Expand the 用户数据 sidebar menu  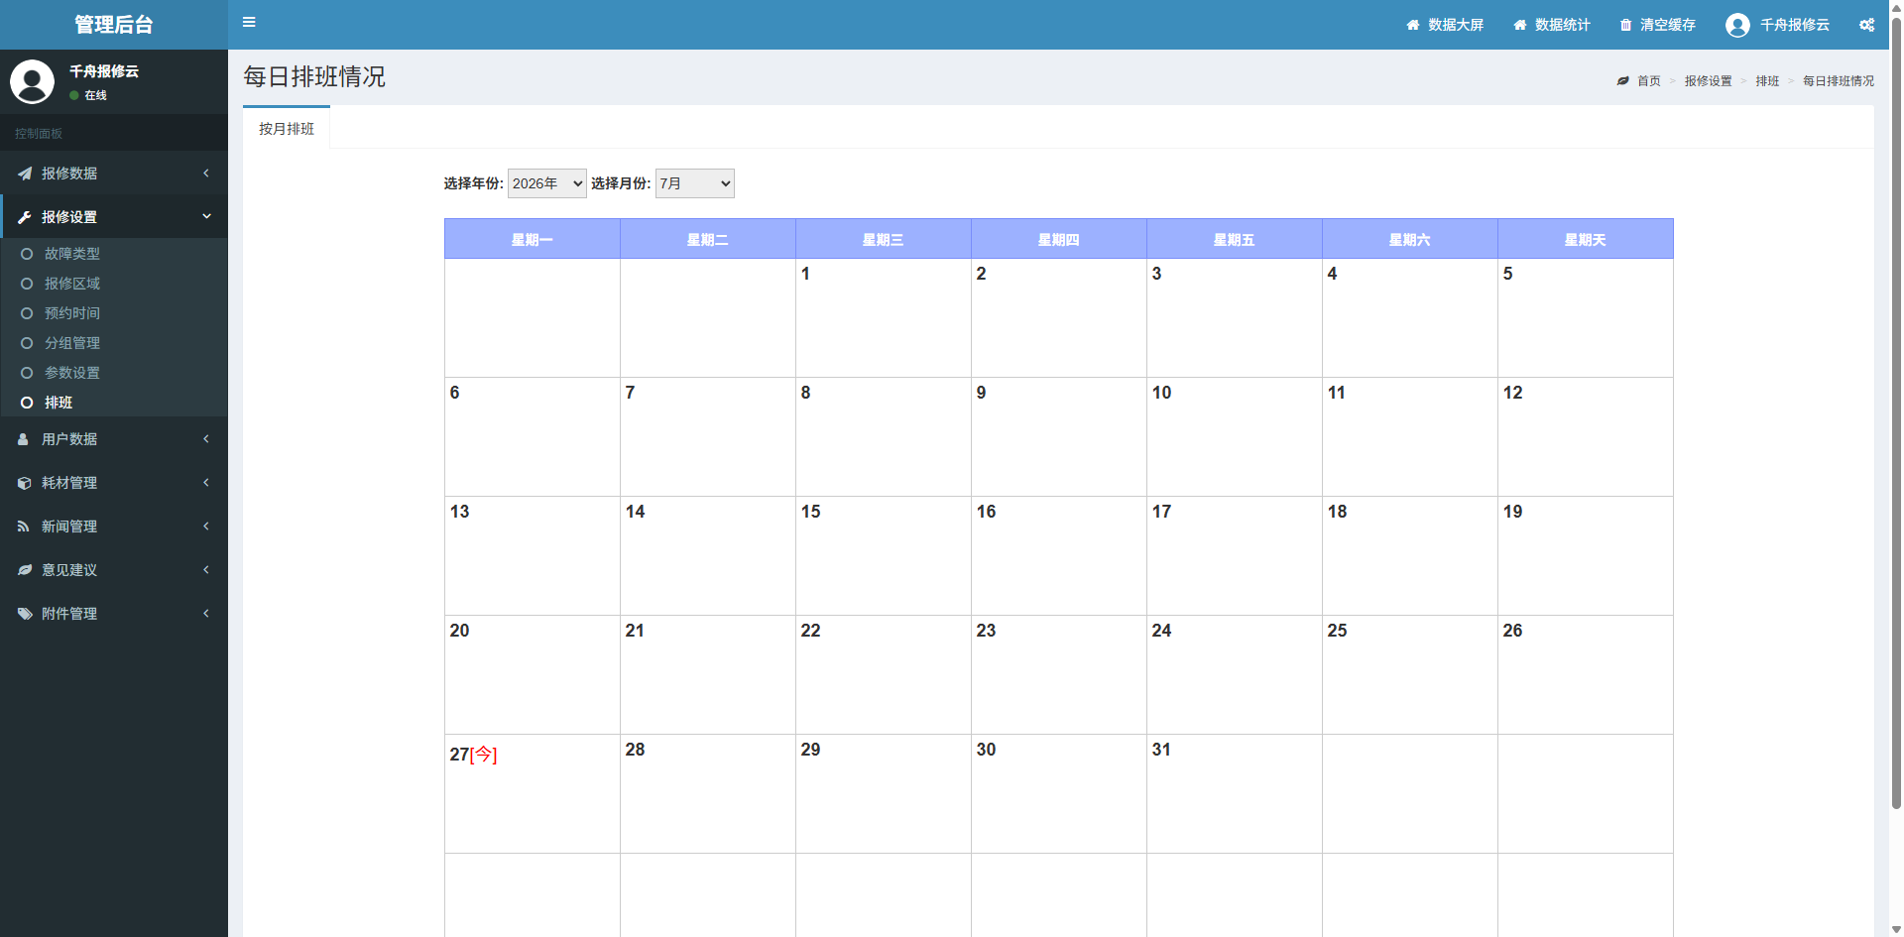tap(114, 439)
